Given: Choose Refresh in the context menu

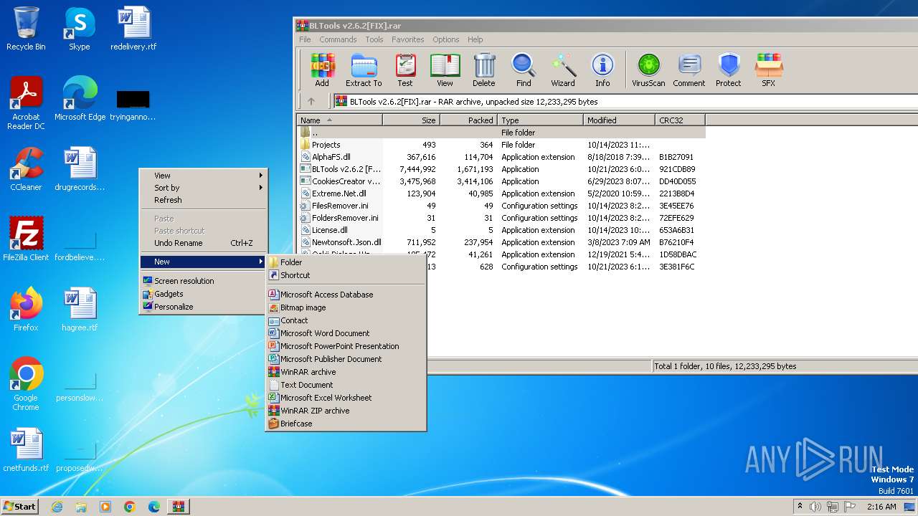Looking at the screenshot, I should [x=203, y=200].
